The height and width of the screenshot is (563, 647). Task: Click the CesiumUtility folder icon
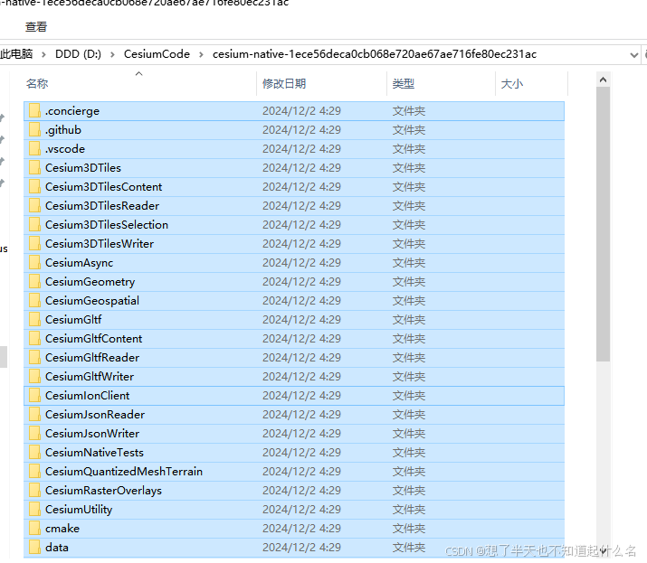[34, 509]
